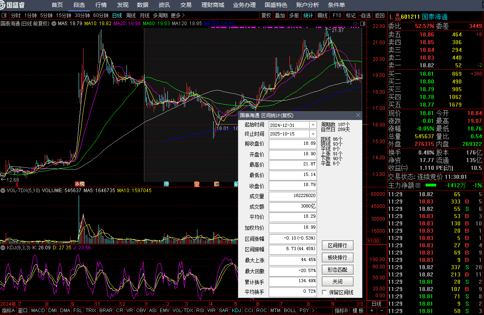Switch to the 周线 timeframe tab
The width and height of the screenshot is (484, 315).
[131, 15]
